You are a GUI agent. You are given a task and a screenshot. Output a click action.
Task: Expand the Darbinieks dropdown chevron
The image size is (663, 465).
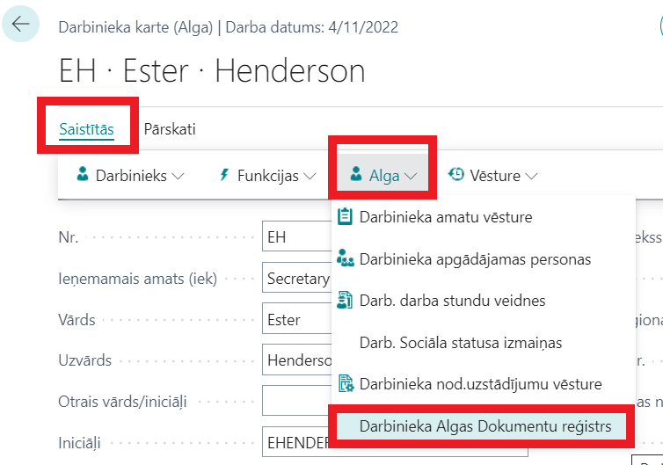coord(178,176)
